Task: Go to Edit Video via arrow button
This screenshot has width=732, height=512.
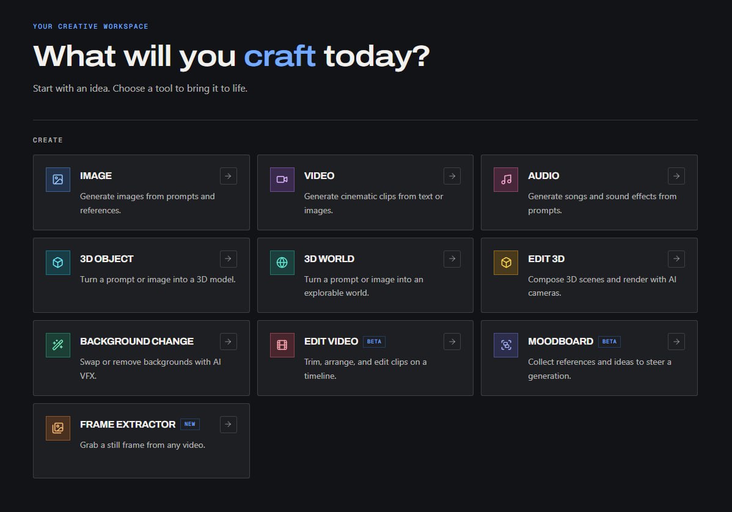Action: tap(452, 342)
